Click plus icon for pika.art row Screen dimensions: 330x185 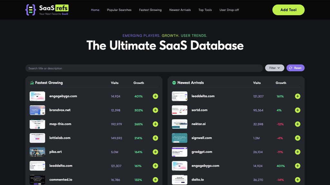pyautogui.click(x=155, y=152)
